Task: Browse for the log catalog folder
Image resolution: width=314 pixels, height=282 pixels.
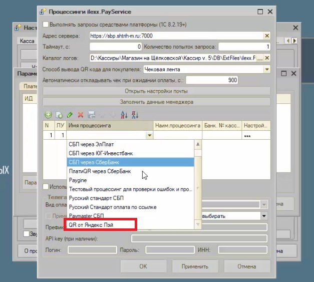Action: [260, 58]
